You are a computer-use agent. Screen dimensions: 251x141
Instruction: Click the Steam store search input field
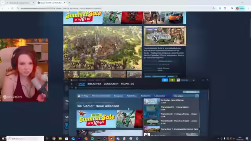tap(184, 96)
